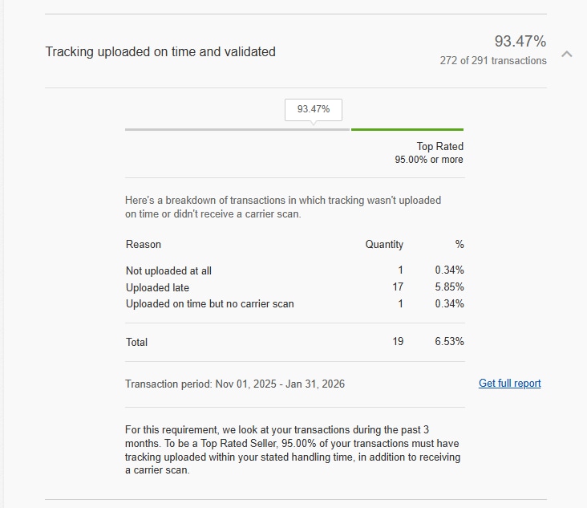The image size is (587, 508).
Task: Click the '272 of 291 transactions' text
Action: (493, 61)
